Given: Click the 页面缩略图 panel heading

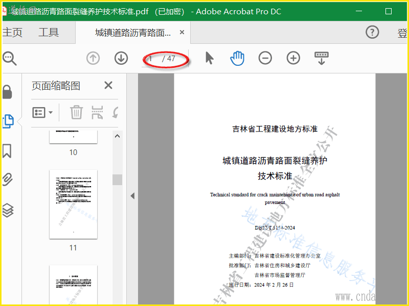Looking at the screenshot, I should [56, 86].
